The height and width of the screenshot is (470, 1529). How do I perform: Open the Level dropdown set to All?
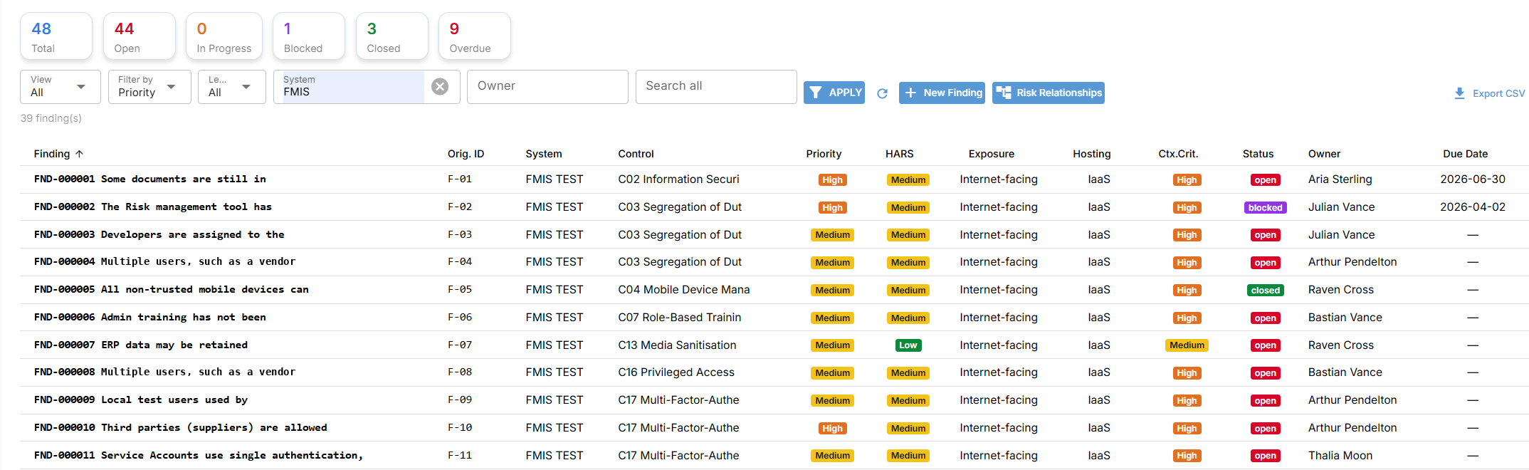click(232, 87)
